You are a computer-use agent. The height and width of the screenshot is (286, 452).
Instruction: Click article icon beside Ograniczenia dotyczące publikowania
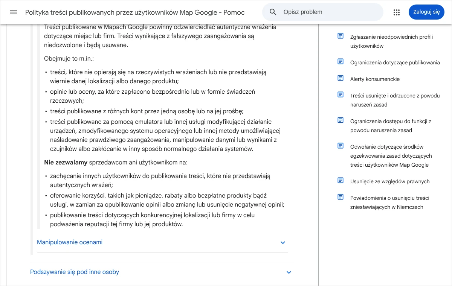click(341, 61)
